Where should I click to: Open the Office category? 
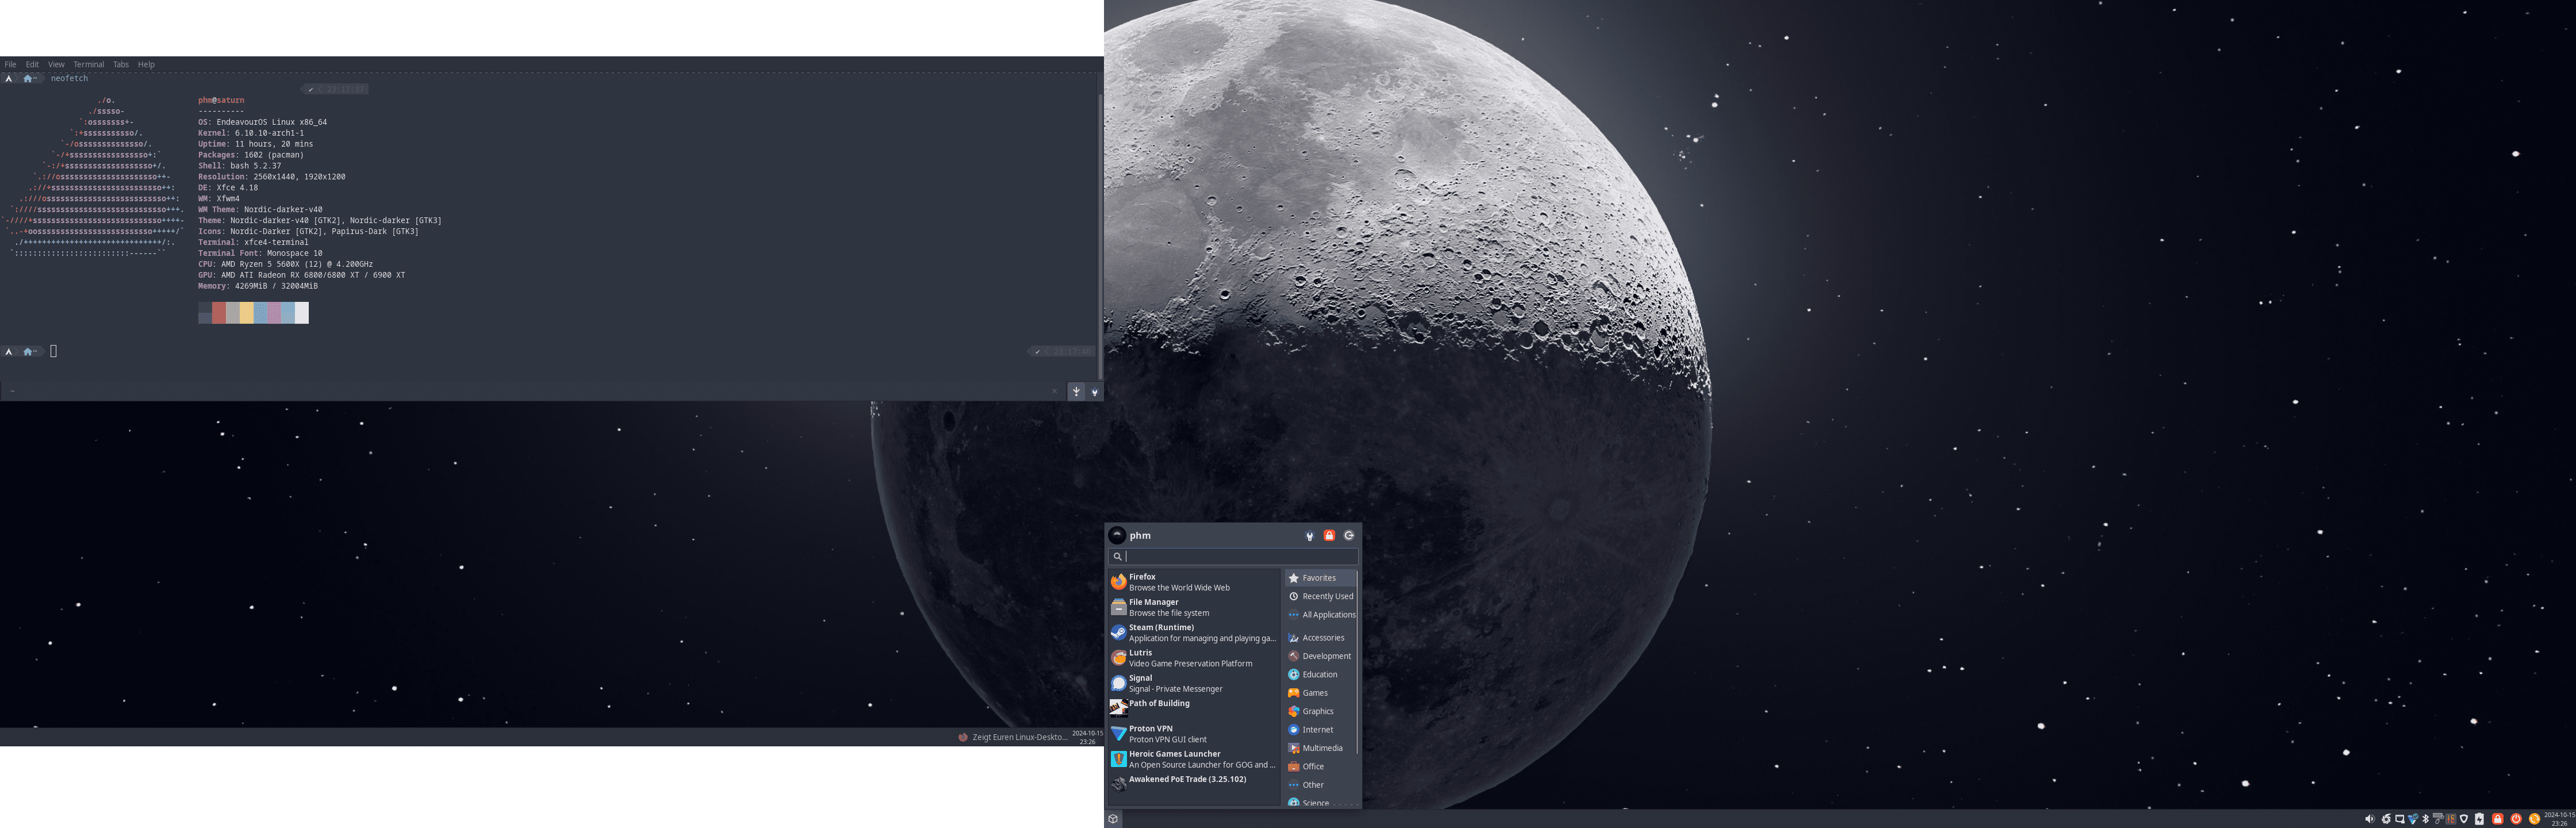tap(1320, 767)
